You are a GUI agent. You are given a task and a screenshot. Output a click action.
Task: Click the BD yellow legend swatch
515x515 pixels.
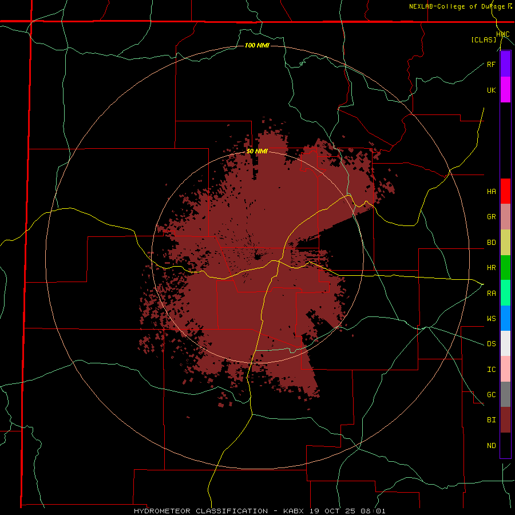(x=505, y=242)
